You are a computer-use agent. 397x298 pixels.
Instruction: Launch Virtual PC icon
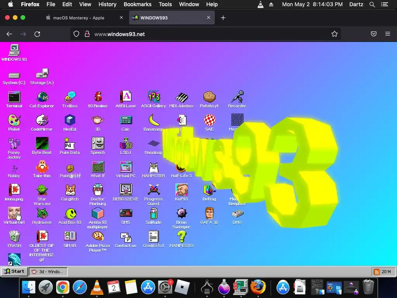(126, 167)
